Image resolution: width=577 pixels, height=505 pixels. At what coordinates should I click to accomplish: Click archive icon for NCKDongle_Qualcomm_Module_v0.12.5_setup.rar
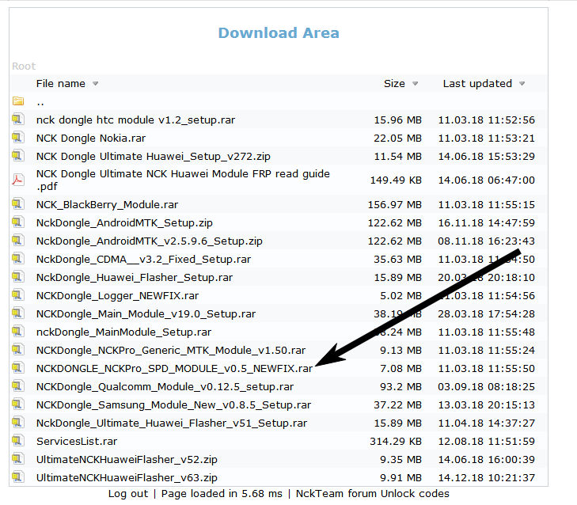click(x=18, y=385)
